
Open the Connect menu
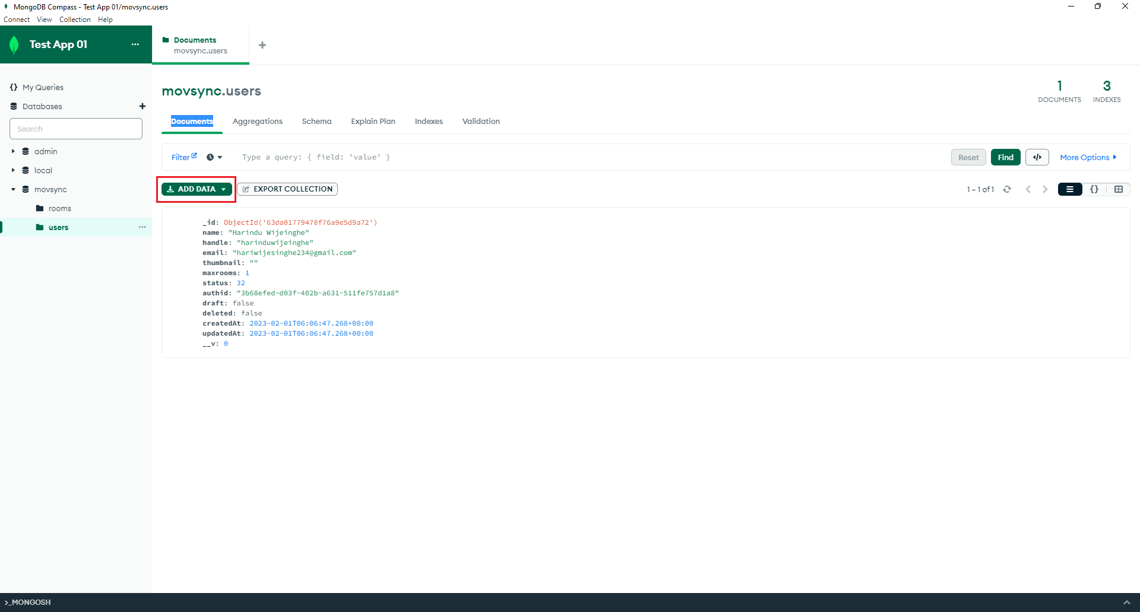pyautogui.click(x=17, y=20)
